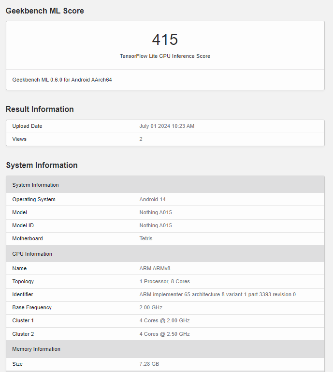Select Nothing A015 in the Model row
The image size is (333, 372).
tap(156, 213)
